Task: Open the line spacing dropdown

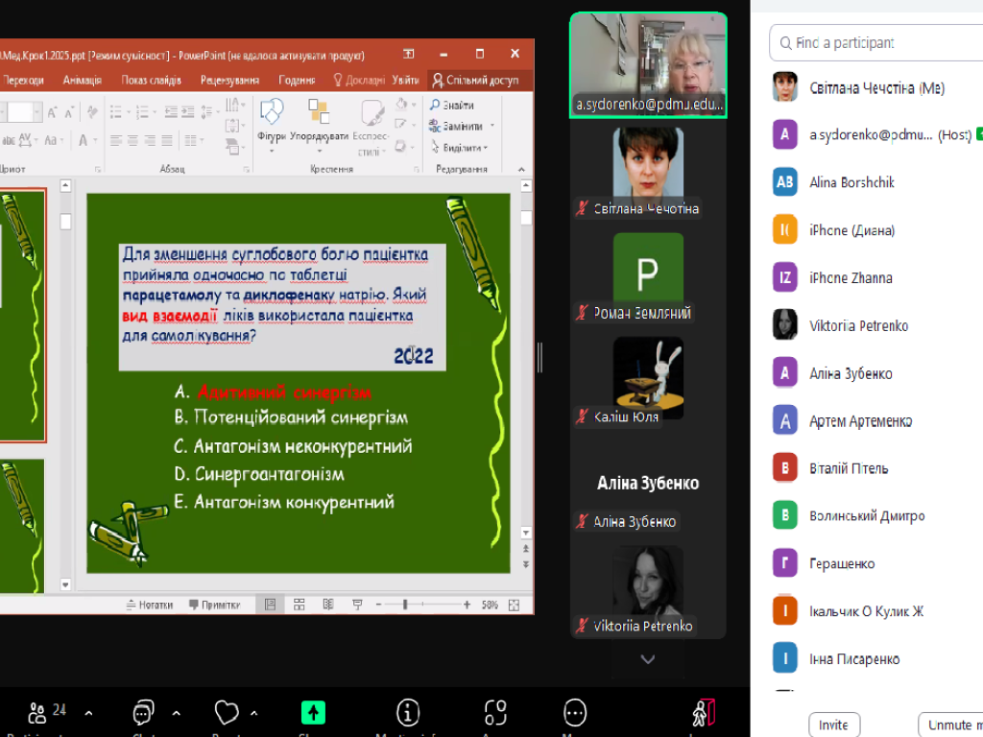Action: click(208, 112)
